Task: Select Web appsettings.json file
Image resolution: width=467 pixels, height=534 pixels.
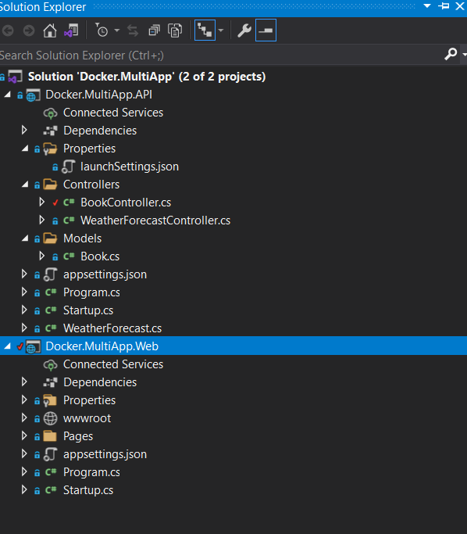Action: [x=105, y=454]
